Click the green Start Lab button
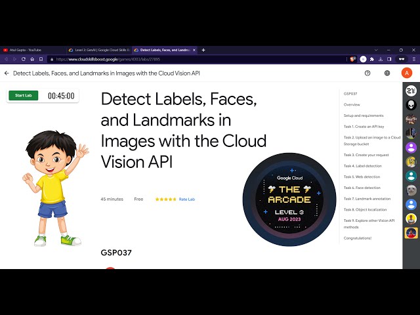Screen dimensions: 420x315 pos(24,95)
